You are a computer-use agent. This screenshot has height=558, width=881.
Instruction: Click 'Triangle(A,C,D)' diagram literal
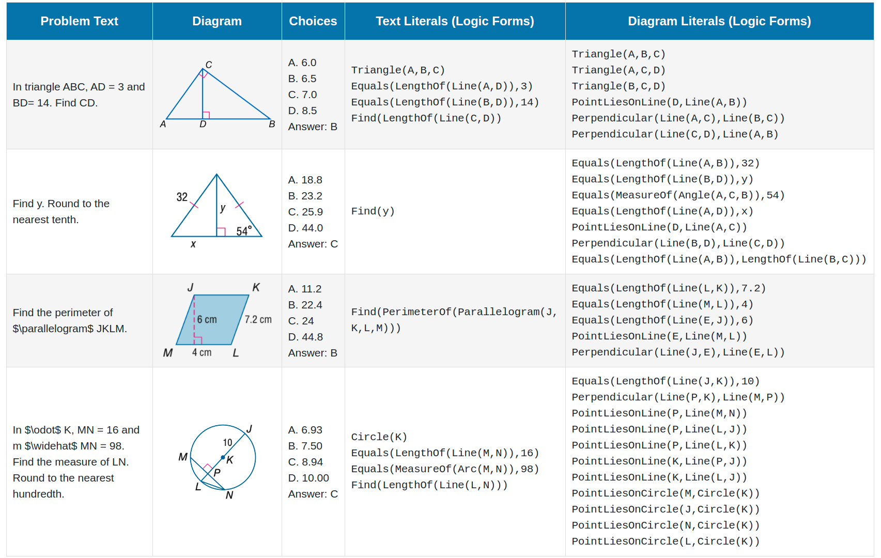click(619, 70)
